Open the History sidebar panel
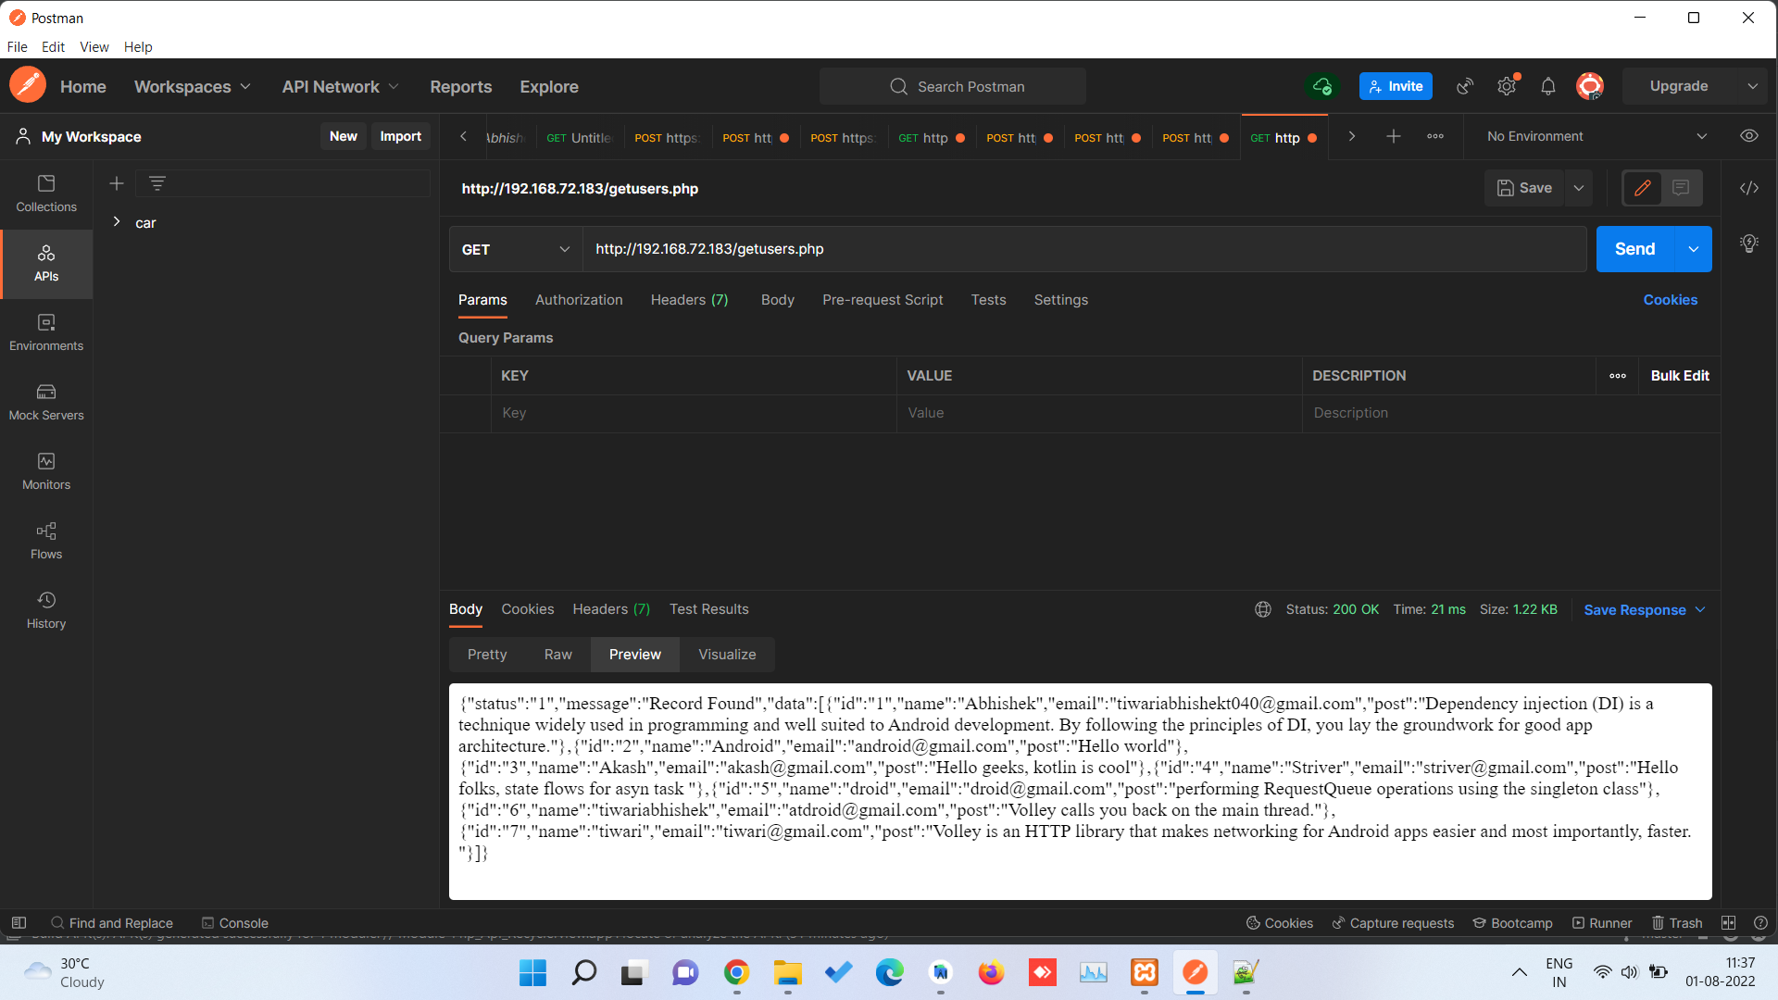This screenshot has height=1000, width=1778. (46, 611)
